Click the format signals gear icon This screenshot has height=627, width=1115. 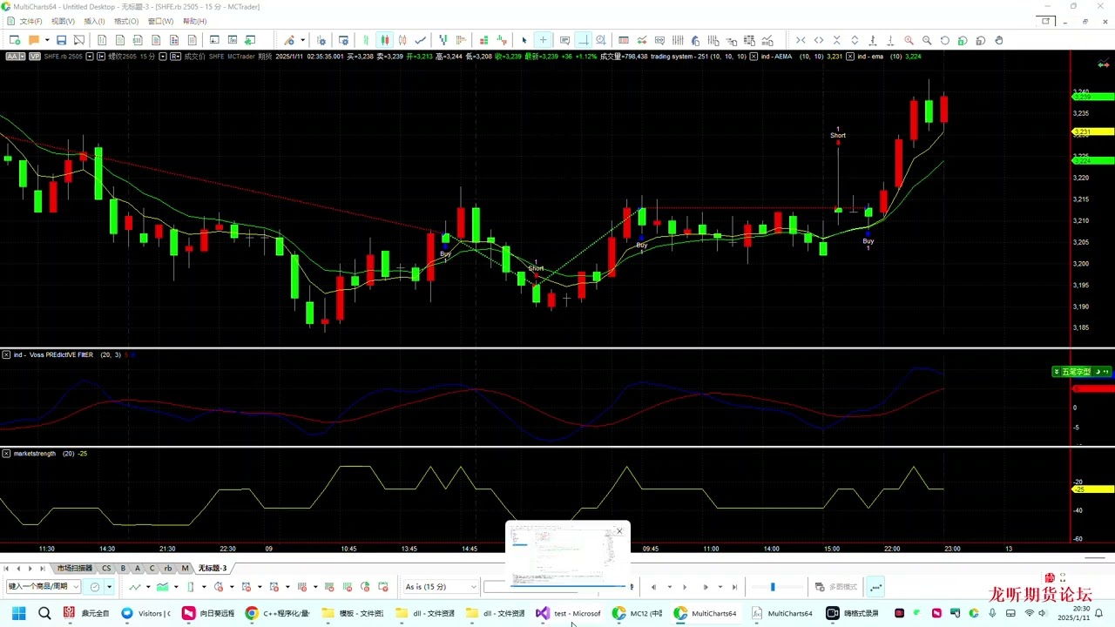tap(343, 40)
